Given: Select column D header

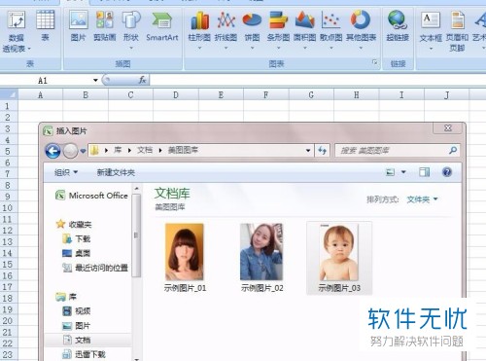Looking at the screenshot, I should [176, 95].
